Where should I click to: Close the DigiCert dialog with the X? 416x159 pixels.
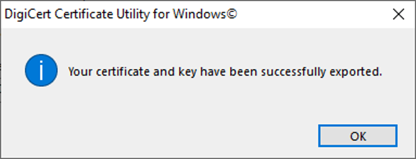[398, 15]
